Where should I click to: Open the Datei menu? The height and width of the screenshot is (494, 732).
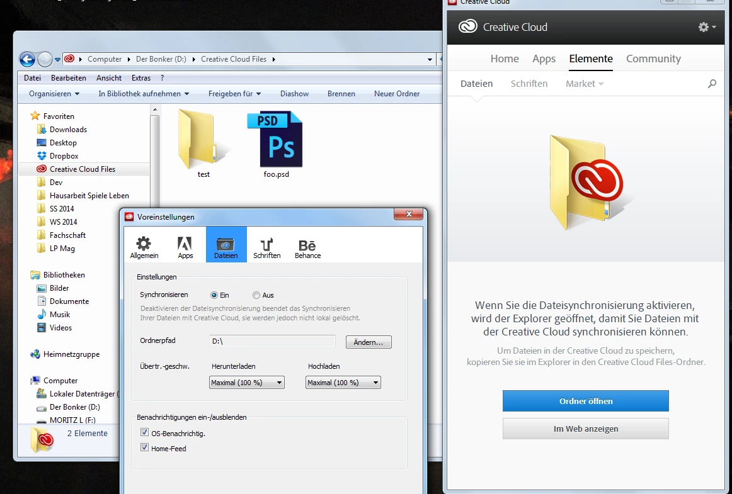[x=33, y=78]
